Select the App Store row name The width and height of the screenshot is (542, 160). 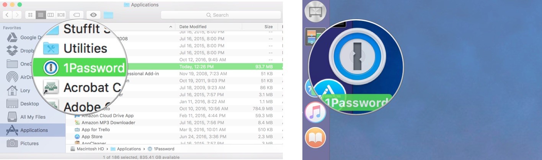click(x=92, y=136)
